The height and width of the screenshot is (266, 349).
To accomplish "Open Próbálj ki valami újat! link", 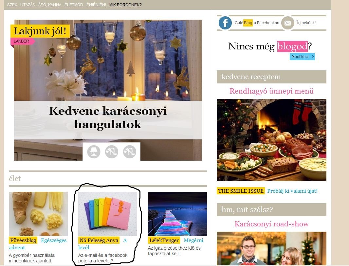I will (x=292, y=191).
